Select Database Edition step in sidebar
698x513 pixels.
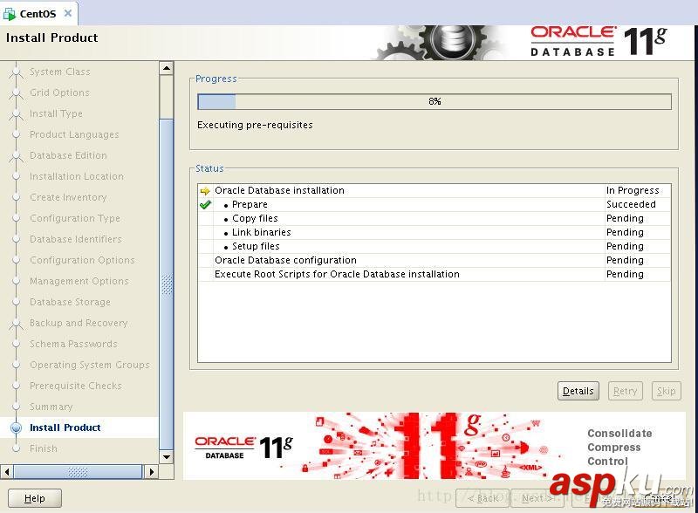tap(68, 155)
